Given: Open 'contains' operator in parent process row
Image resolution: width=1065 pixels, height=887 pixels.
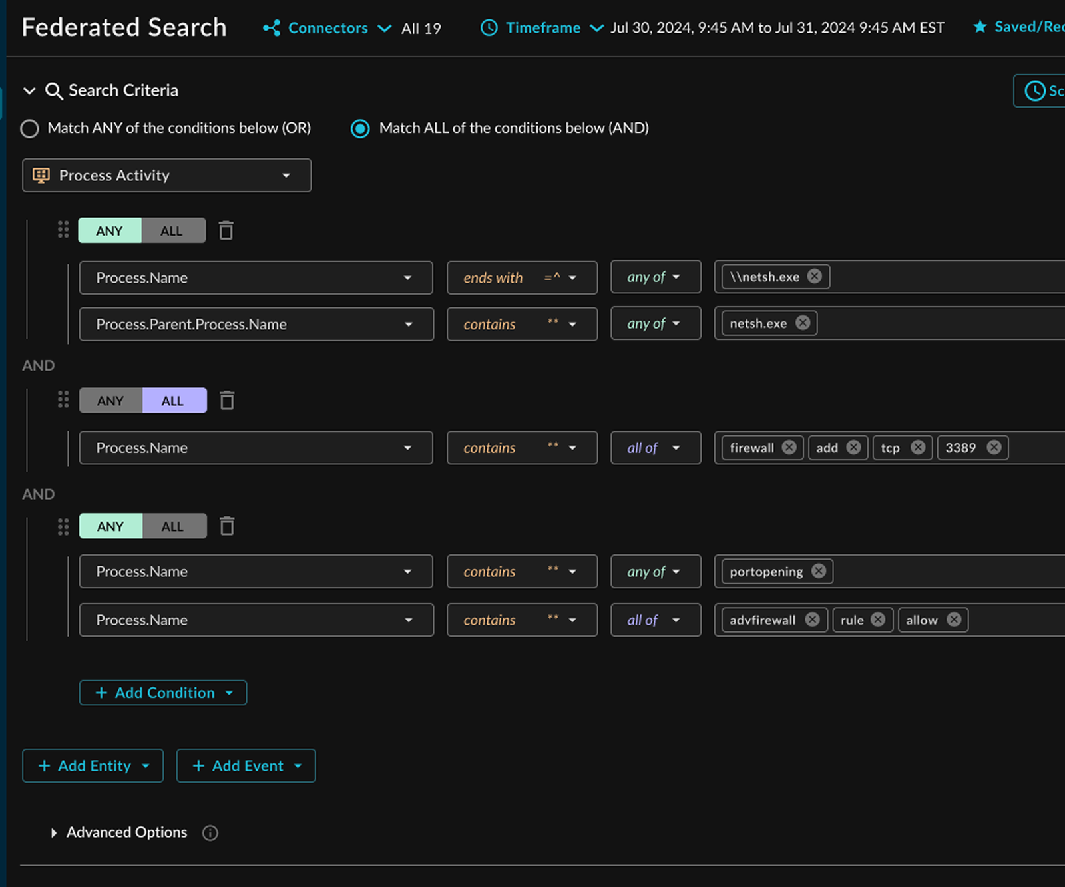Looking at the screenshot, I should [522, 324].
